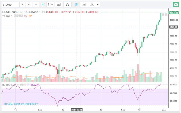Collapse the BTC/USD legend box

(x=3, y=12)
